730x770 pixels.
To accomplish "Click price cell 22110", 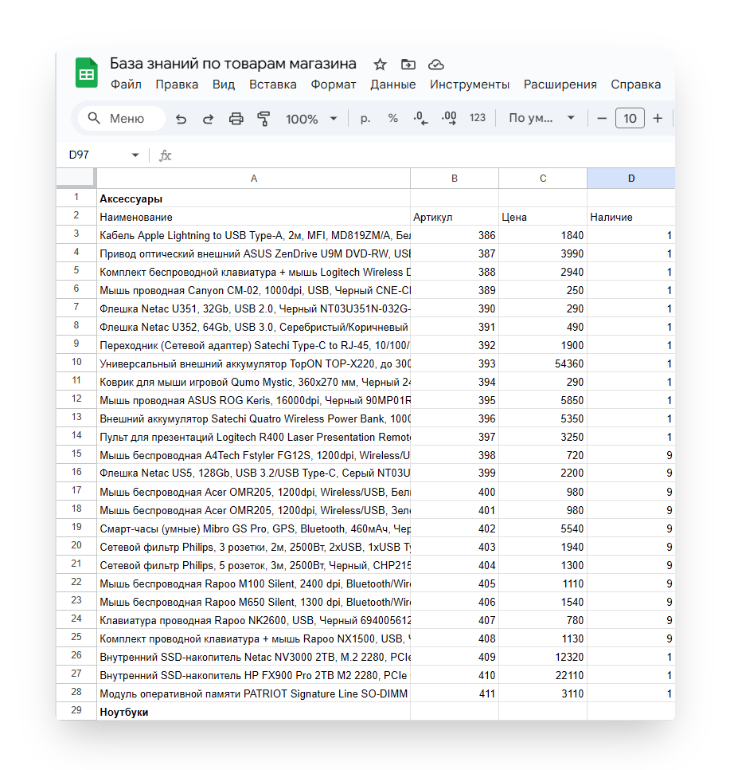I will click(x=543, y=675).
